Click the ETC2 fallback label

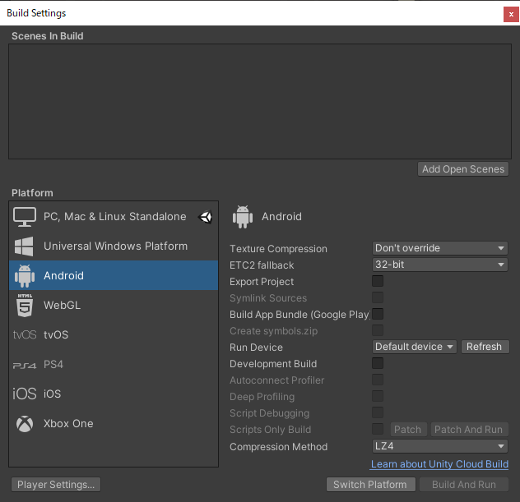262,265
